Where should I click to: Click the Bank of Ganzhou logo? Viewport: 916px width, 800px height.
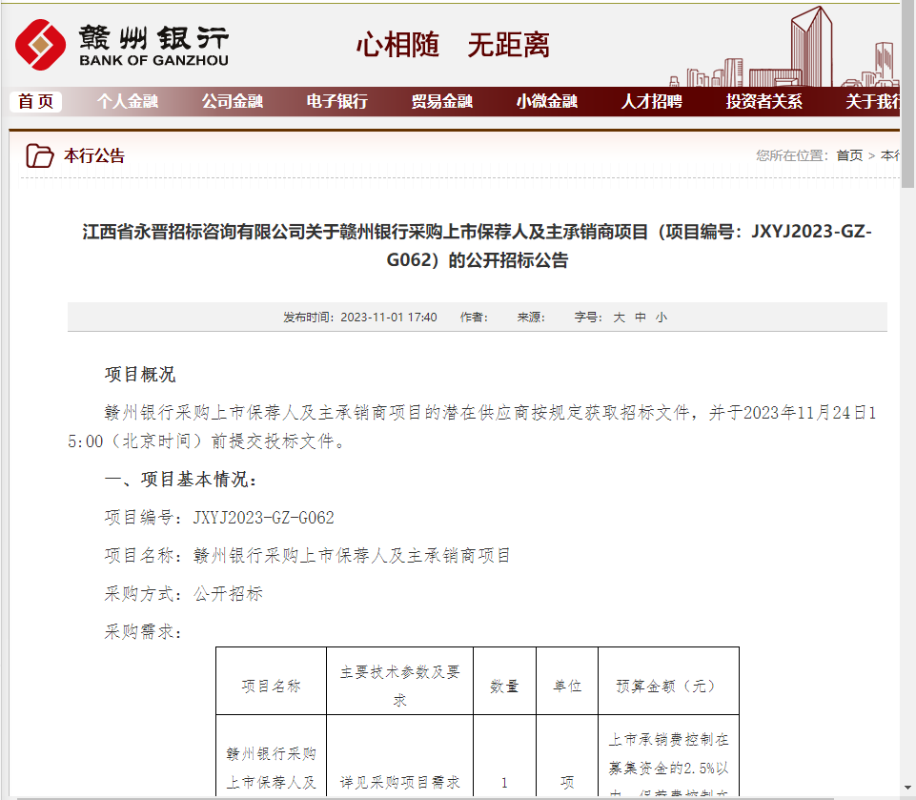124,45
